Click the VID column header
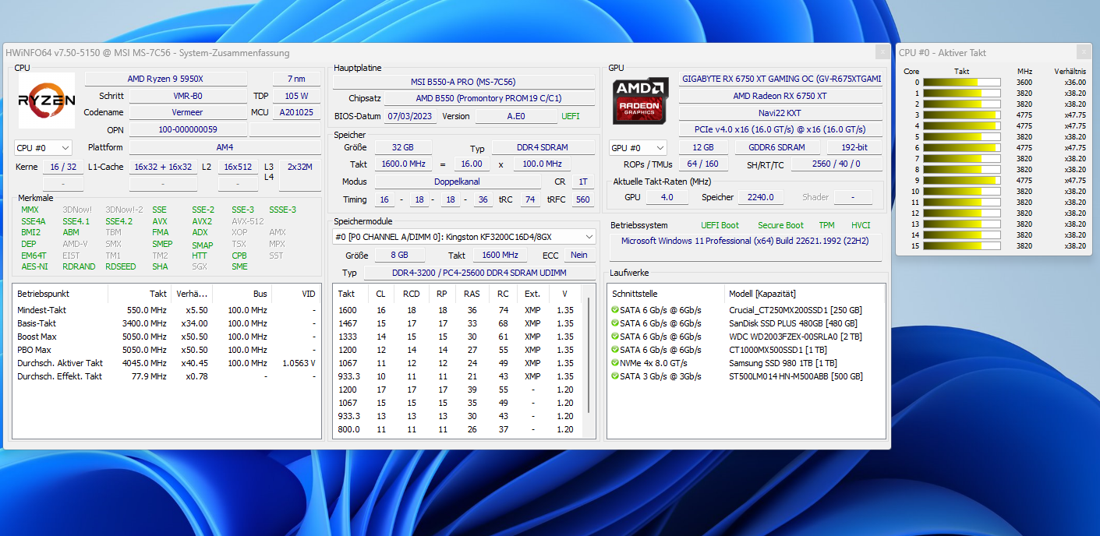The image size is (1100, 536). tap(296, 294)
